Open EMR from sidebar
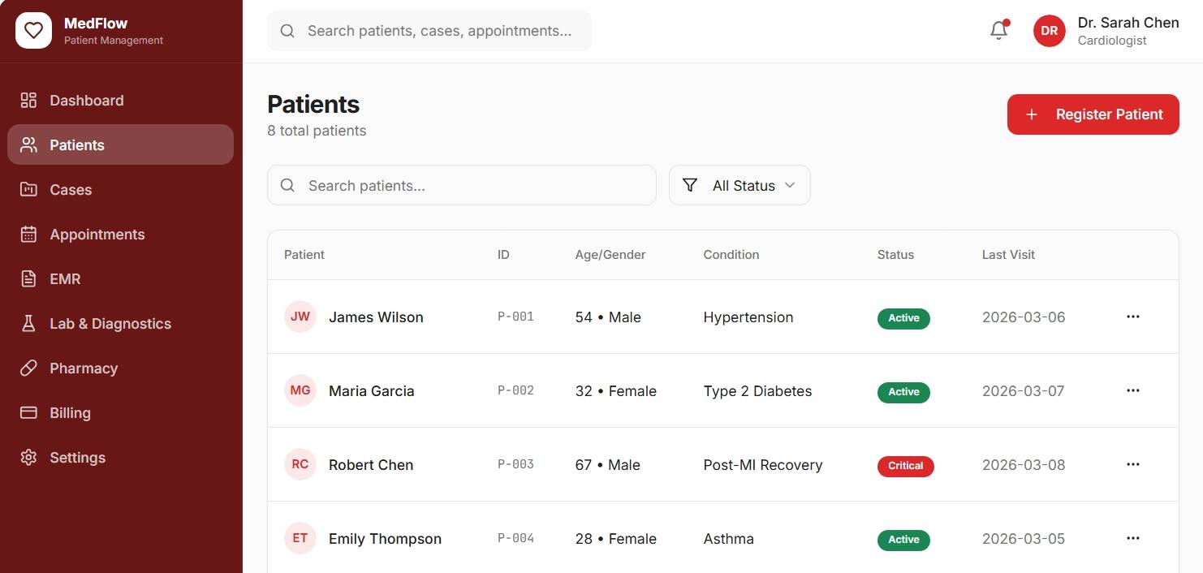The image size is (1203, 573). point(120,279)
